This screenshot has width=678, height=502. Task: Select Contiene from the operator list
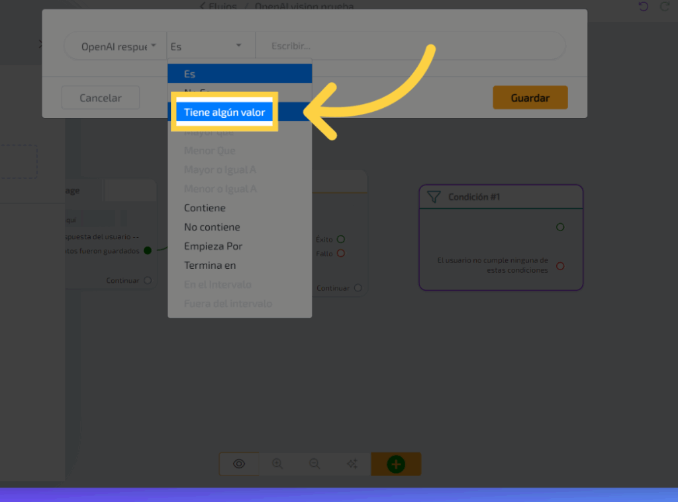pyautogui.click(x=205, y=208)
